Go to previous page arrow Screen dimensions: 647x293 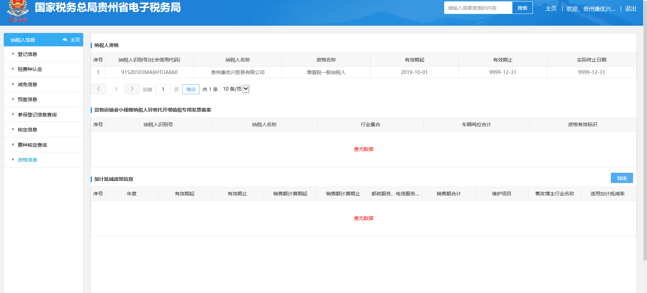pyautogui.click(x=98, y=89)
